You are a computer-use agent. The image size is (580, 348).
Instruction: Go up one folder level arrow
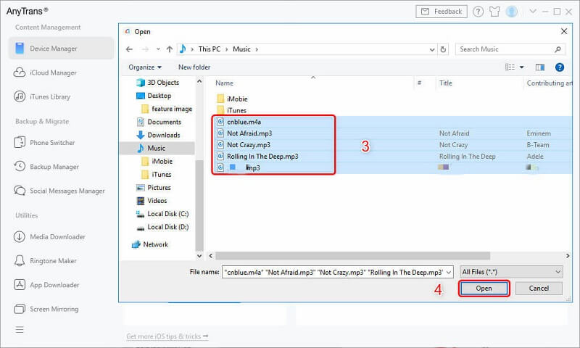[169, 49]
